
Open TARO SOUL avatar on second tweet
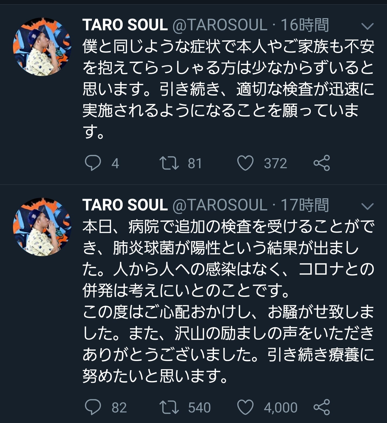click(42, 227)
